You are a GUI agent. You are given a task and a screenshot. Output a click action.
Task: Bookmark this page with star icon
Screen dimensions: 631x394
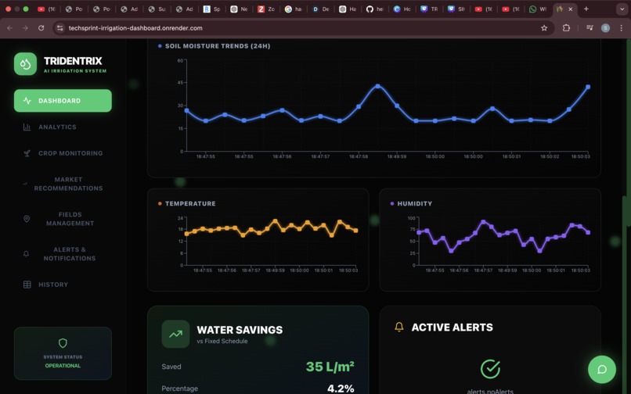pyautogui.click(x=544, y=27)
